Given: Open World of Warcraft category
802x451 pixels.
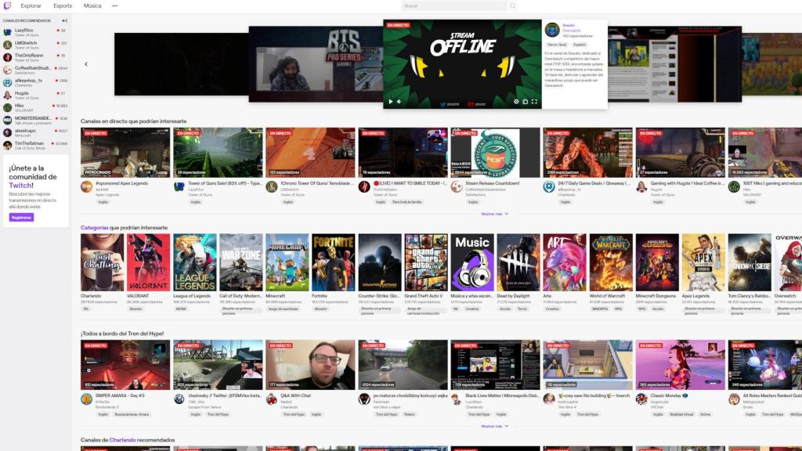Looking at the screenshot, I should click(611, 262).
